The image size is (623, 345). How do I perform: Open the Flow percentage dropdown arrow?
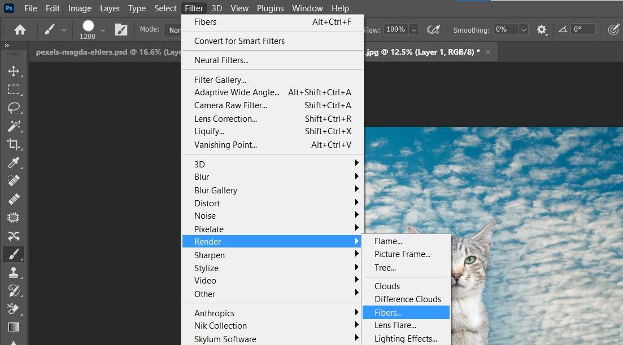tap(414, 30)
